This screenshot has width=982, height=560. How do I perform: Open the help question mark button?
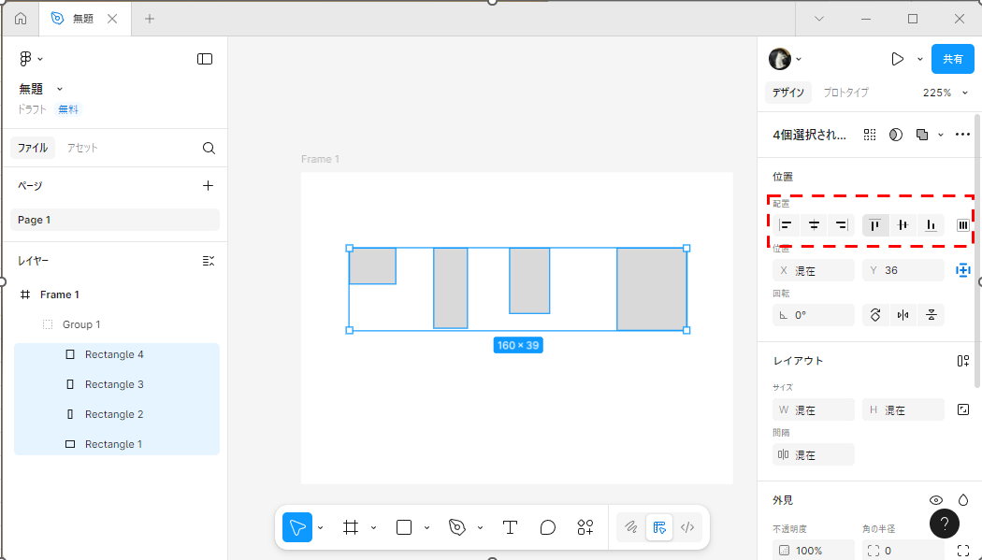point(945,524)
